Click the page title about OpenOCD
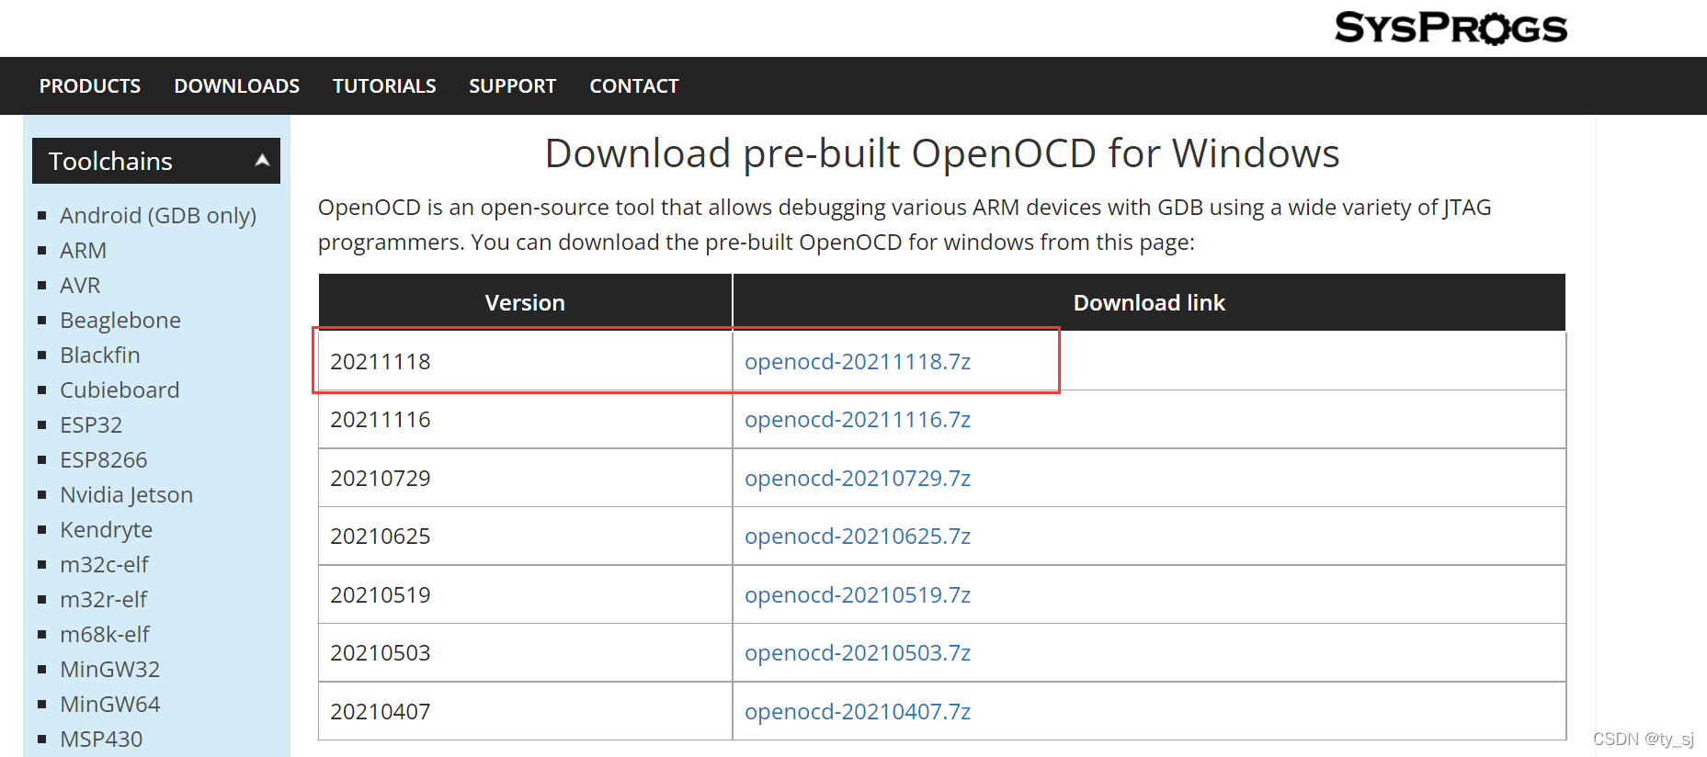This screenshot has width=1707, height=757. tap(942, 153)
